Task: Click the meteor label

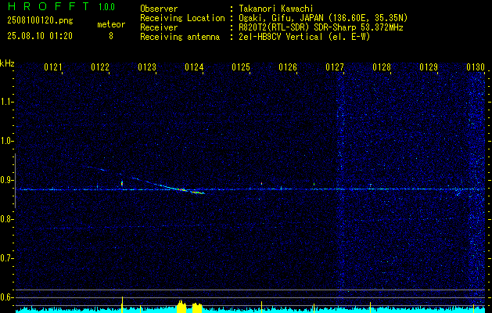Action: [111, 24]
